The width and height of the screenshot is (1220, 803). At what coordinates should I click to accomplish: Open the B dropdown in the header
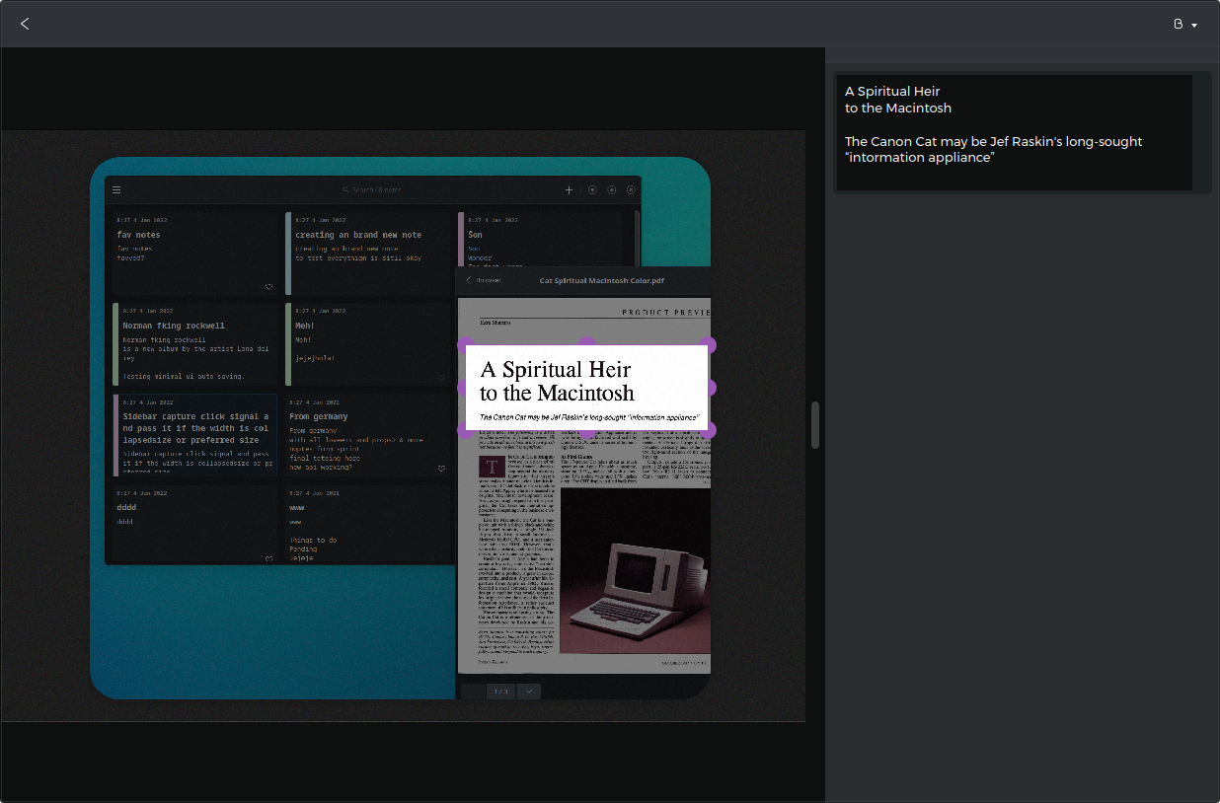[x=1185, y=24]
